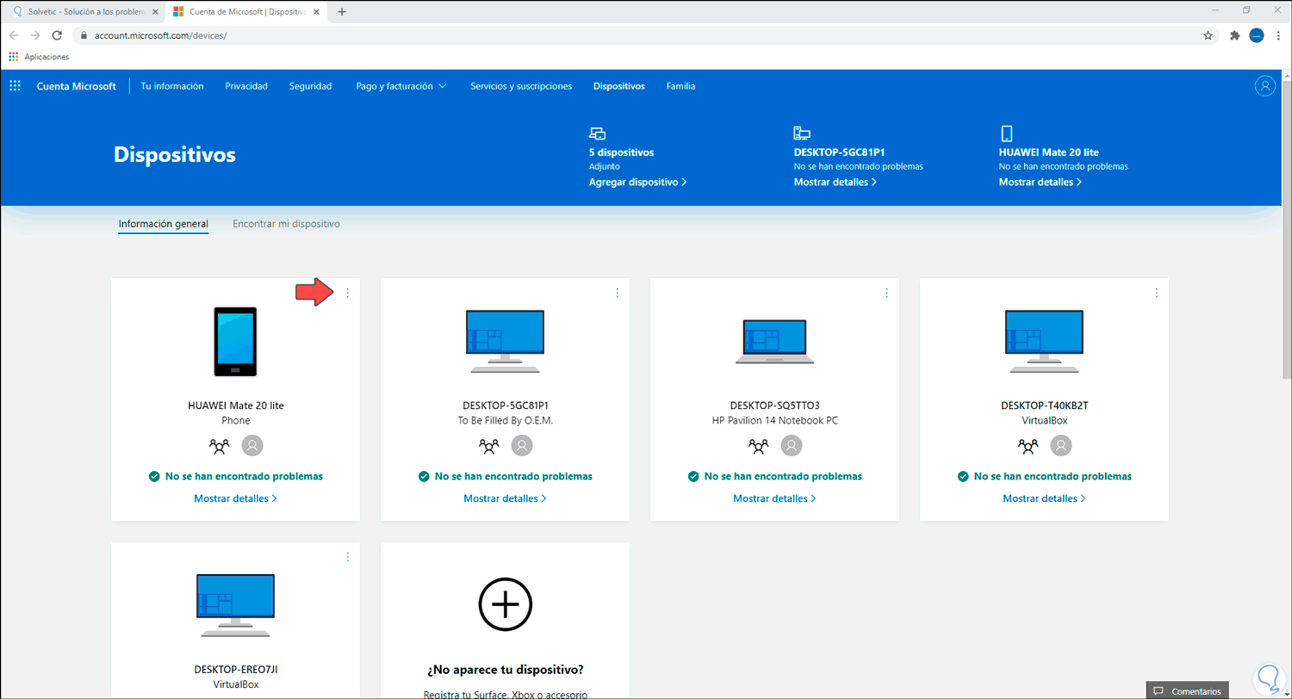1292x699 pixels.
Task: Open the Familia navigation item
Action: pyautogui.click(x=680, y=86)
